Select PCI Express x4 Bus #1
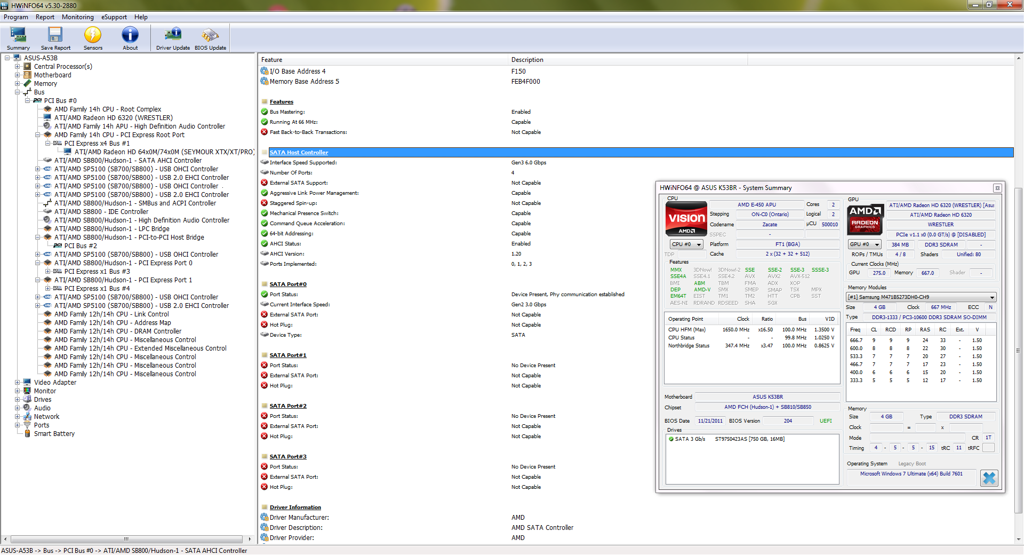The image size is (1024, 555). (97, 144)
